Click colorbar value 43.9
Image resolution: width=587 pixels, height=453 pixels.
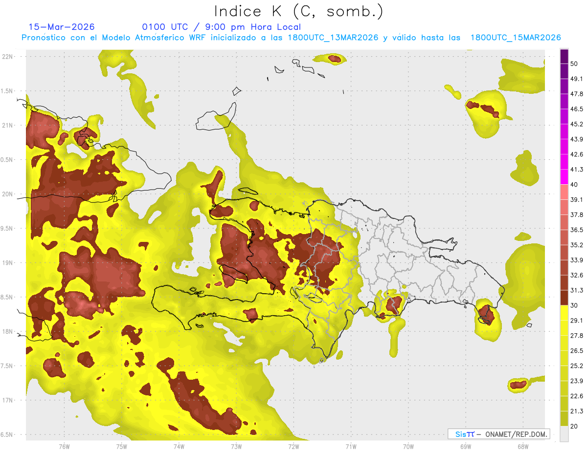577,139
